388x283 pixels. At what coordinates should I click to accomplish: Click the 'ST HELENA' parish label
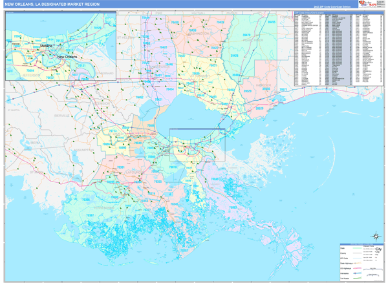125,37
